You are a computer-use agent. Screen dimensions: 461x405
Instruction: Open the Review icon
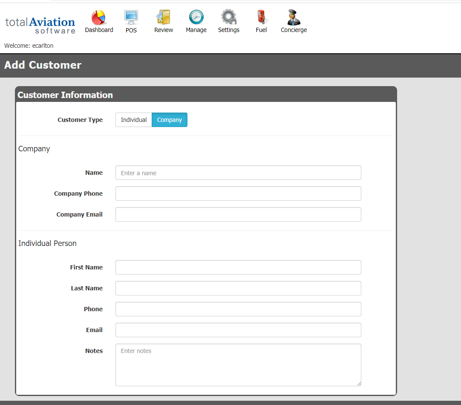click(164, 18)
